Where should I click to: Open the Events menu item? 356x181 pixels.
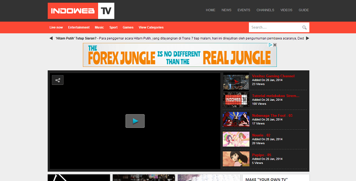244,10
